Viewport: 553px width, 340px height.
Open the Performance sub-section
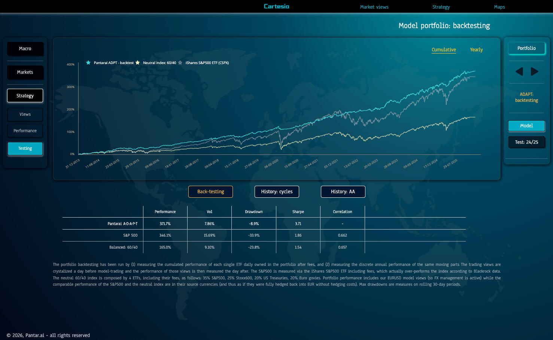tap(25, 131)
